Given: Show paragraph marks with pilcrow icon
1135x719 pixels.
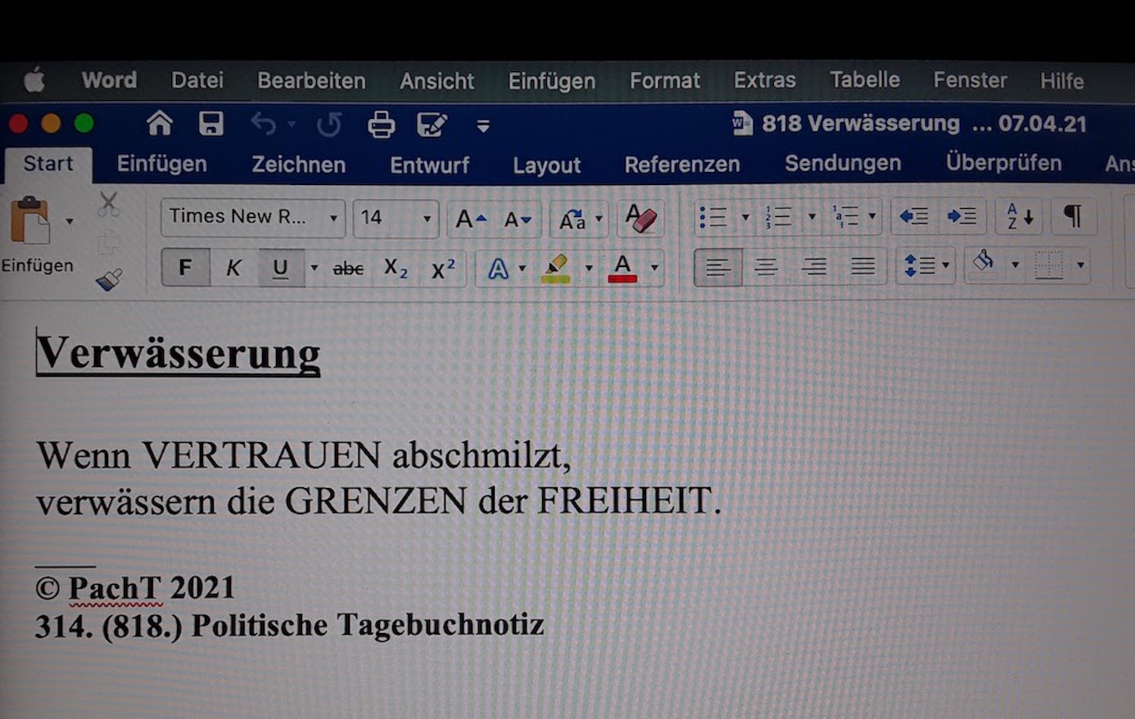Looking at the screenshot, I should (1072, 217).
